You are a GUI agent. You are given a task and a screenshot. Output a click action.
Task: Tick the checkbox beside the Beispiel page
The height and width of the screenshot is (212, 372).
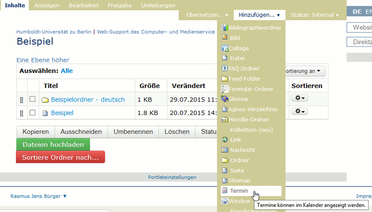[32, 113]
